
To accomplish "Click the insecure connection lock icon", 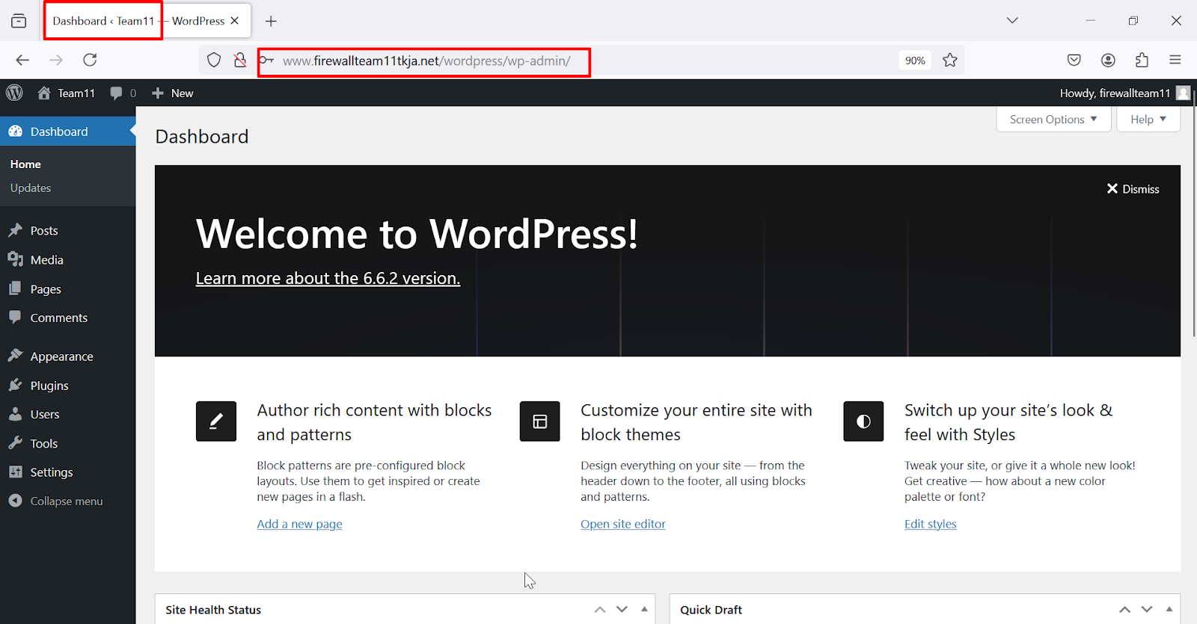I will coord(239,60).
